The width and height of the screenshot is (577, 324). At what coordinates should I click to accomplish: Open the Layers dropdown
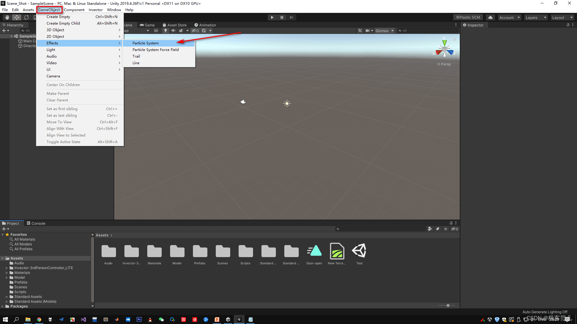(x=536, y=17)
